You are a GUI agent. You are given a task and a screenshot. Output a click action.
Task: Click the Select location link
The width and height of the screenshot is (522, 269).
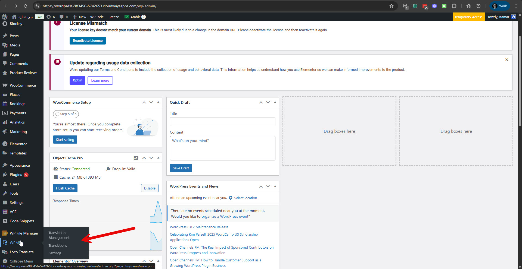click(x=246, y=198)
